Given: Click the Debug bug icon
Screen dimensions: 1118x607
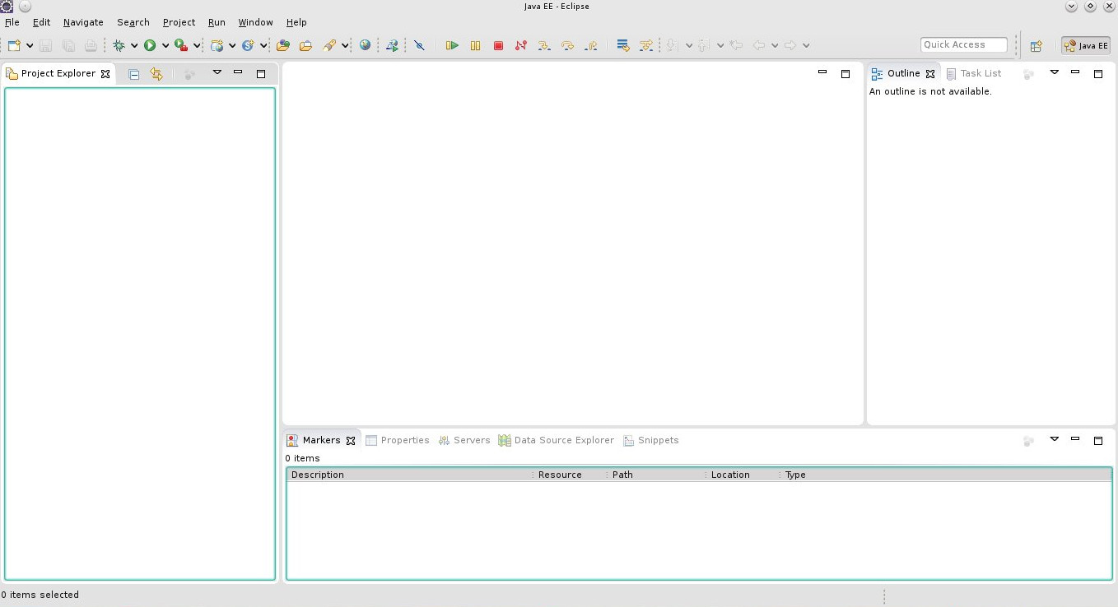Looking at the screenshot, I should [x=119, y=46].
